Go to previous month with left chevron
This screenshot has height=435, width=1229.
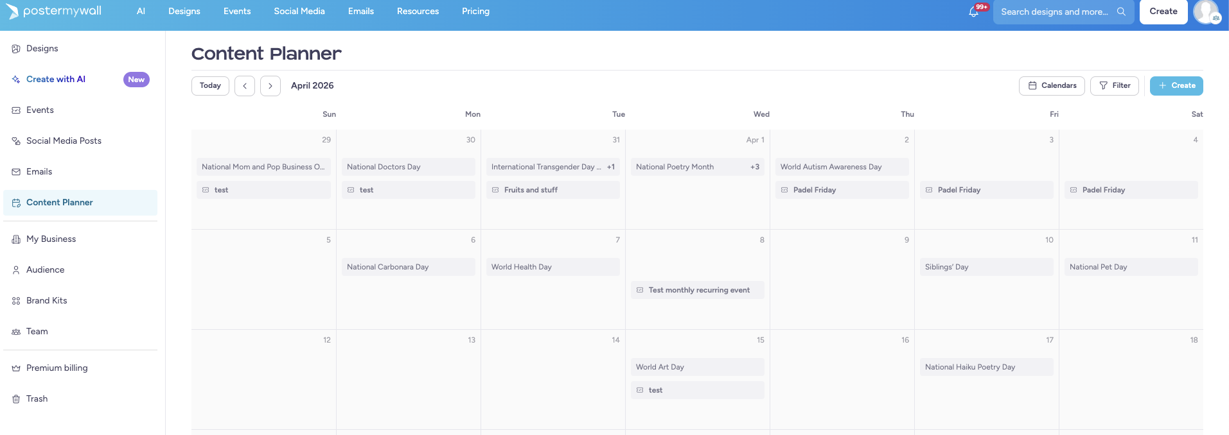tap(245, 86)
